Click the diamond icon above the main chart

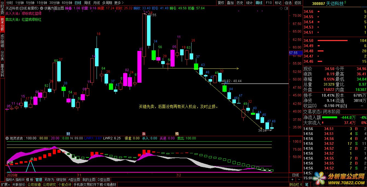tap(281, 8)
